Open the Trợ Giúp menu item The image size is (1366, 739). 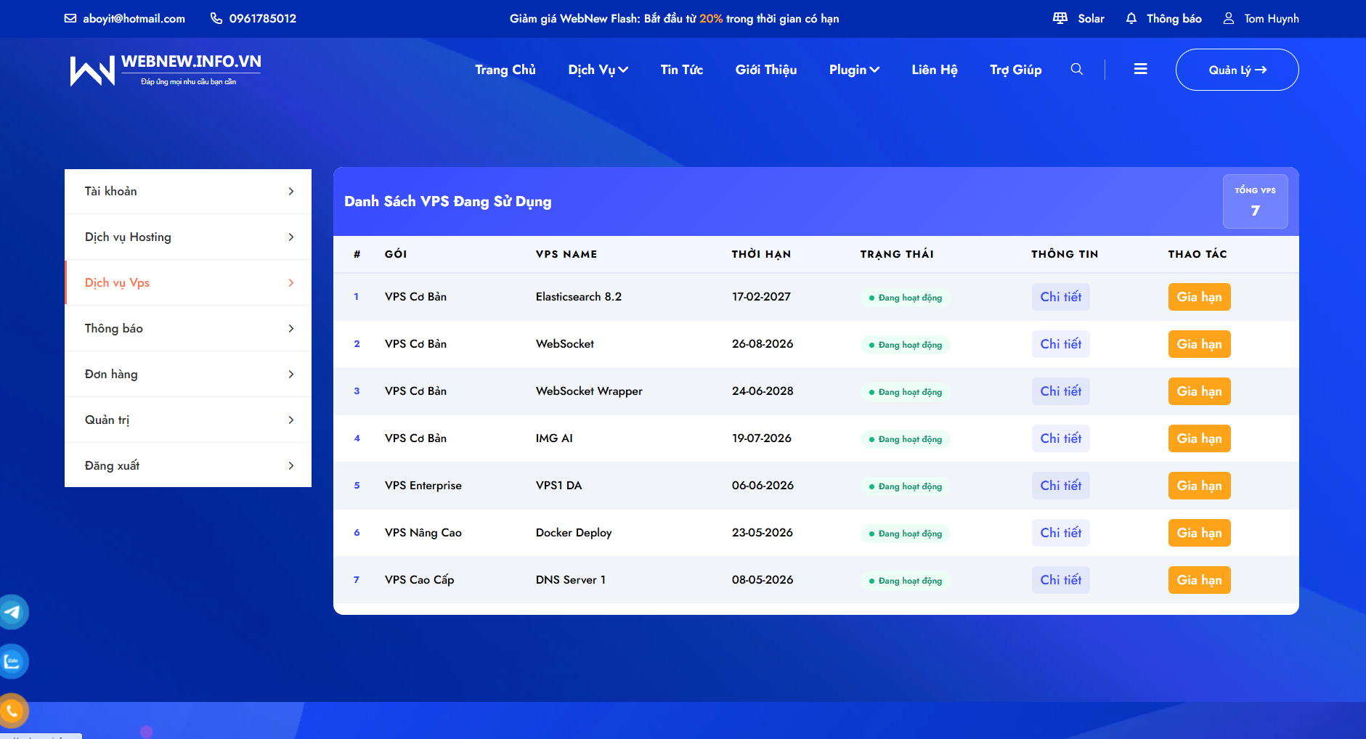point(1016,70)
